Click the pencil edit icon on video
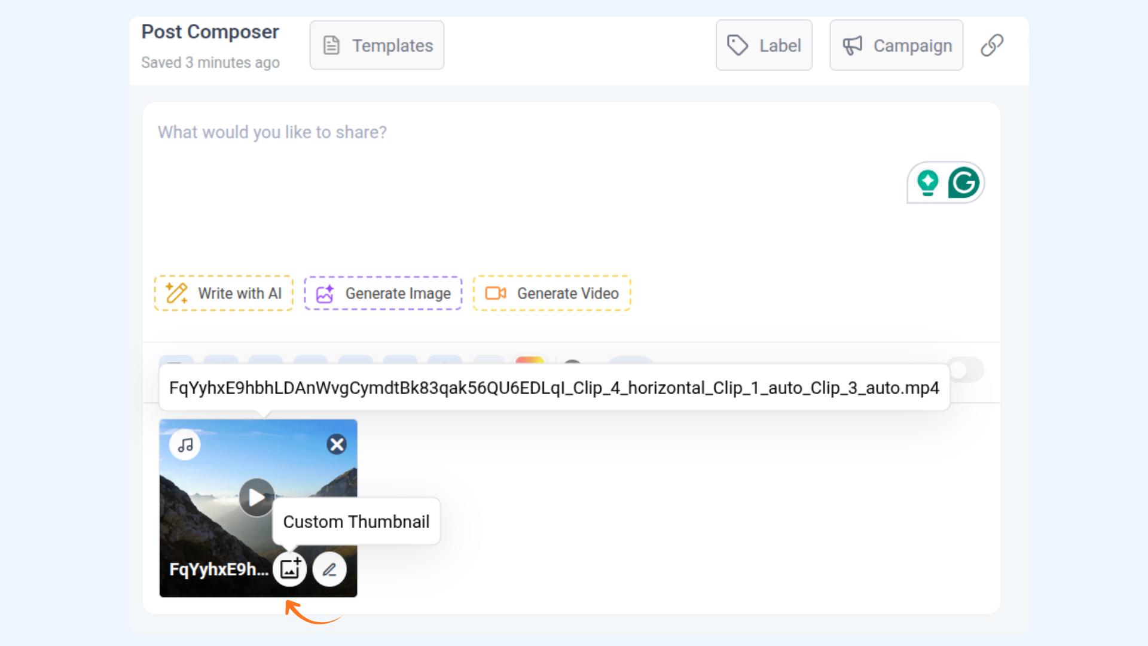This screenshot has height=646, width=1148. 329,569
